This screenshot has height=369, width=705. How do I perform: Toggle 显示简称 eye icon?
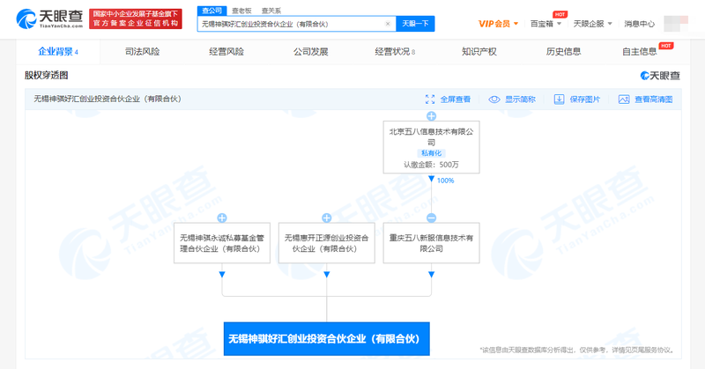coord(494,100)
